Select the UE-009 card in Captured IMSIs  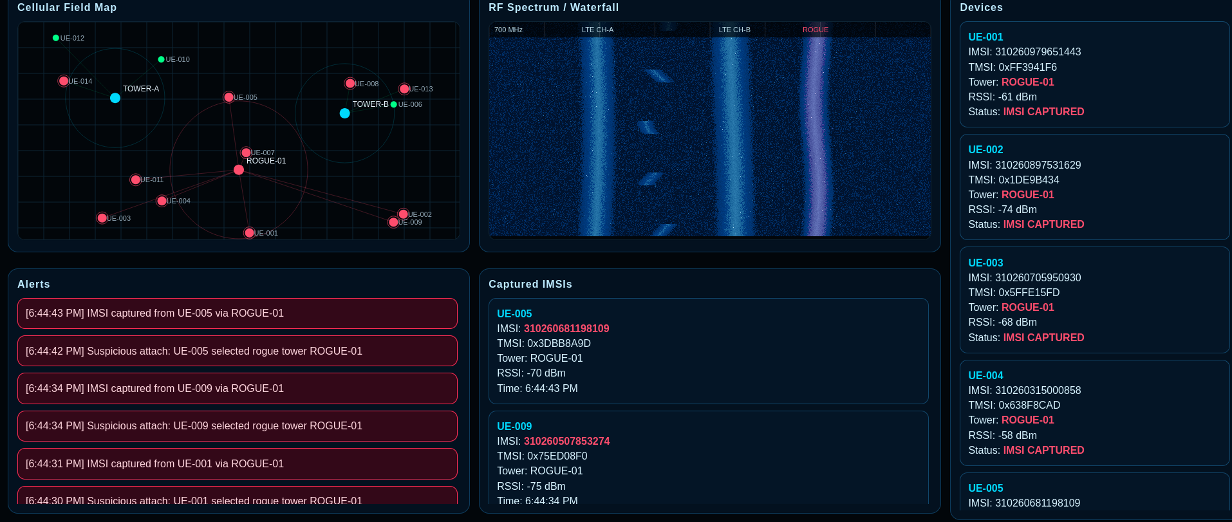pos(709,458)
